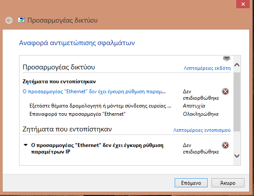Click the Αναφορά αντιμετώπισης σφαλμάτων heading
Screen dimensions: 254x196
[x=77, y=43]
